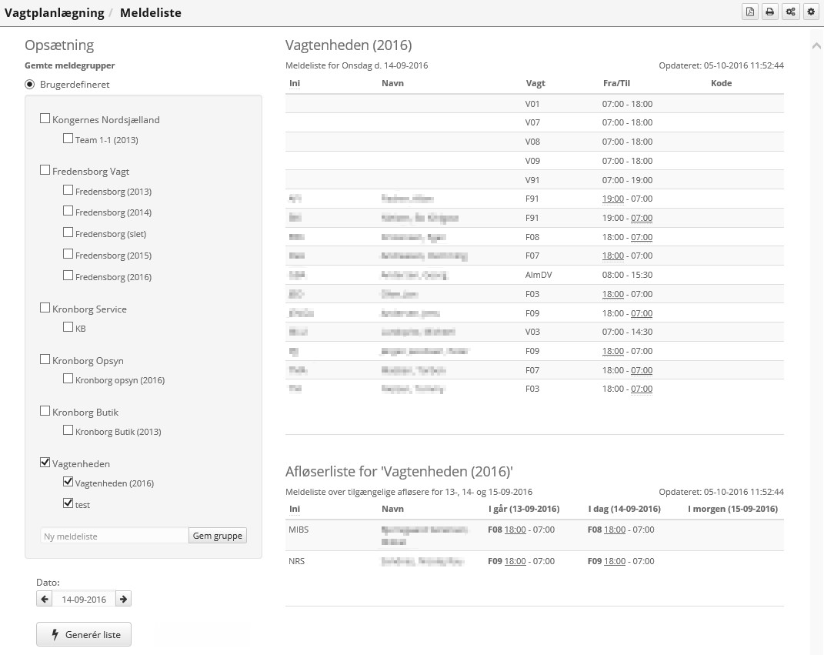Check the Kongernes Nordsjælland checkbox
This screenshot has height=655, width=824.
pyautogui.click(x=45, y=119)
